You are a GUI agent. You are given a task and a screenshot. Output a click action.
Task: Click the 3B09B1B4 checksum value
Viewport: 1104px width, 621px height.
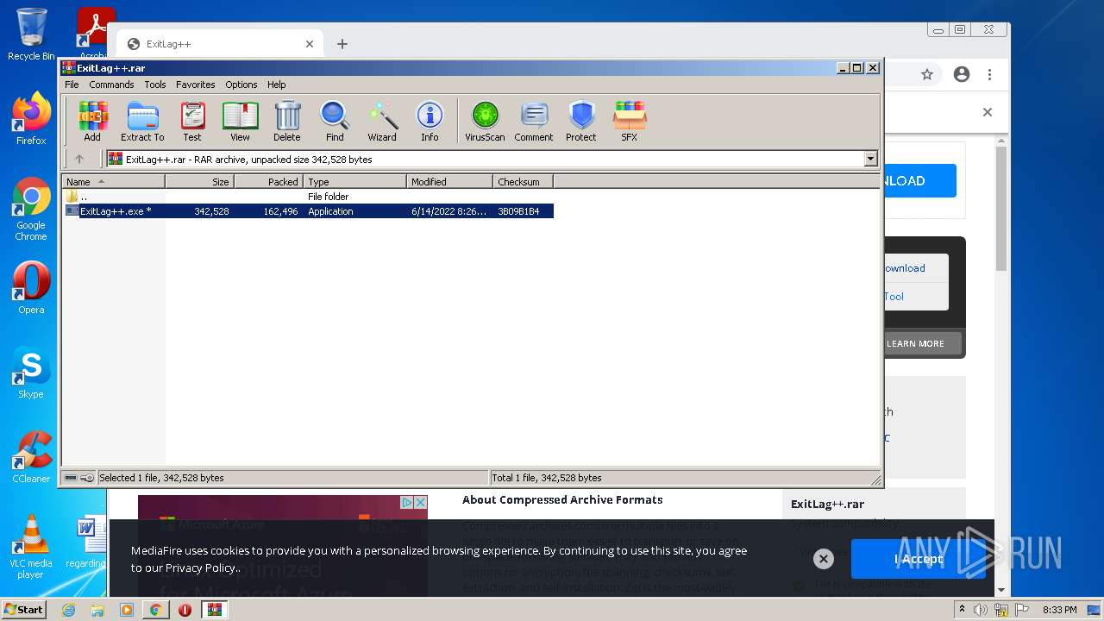click(518, 211)
